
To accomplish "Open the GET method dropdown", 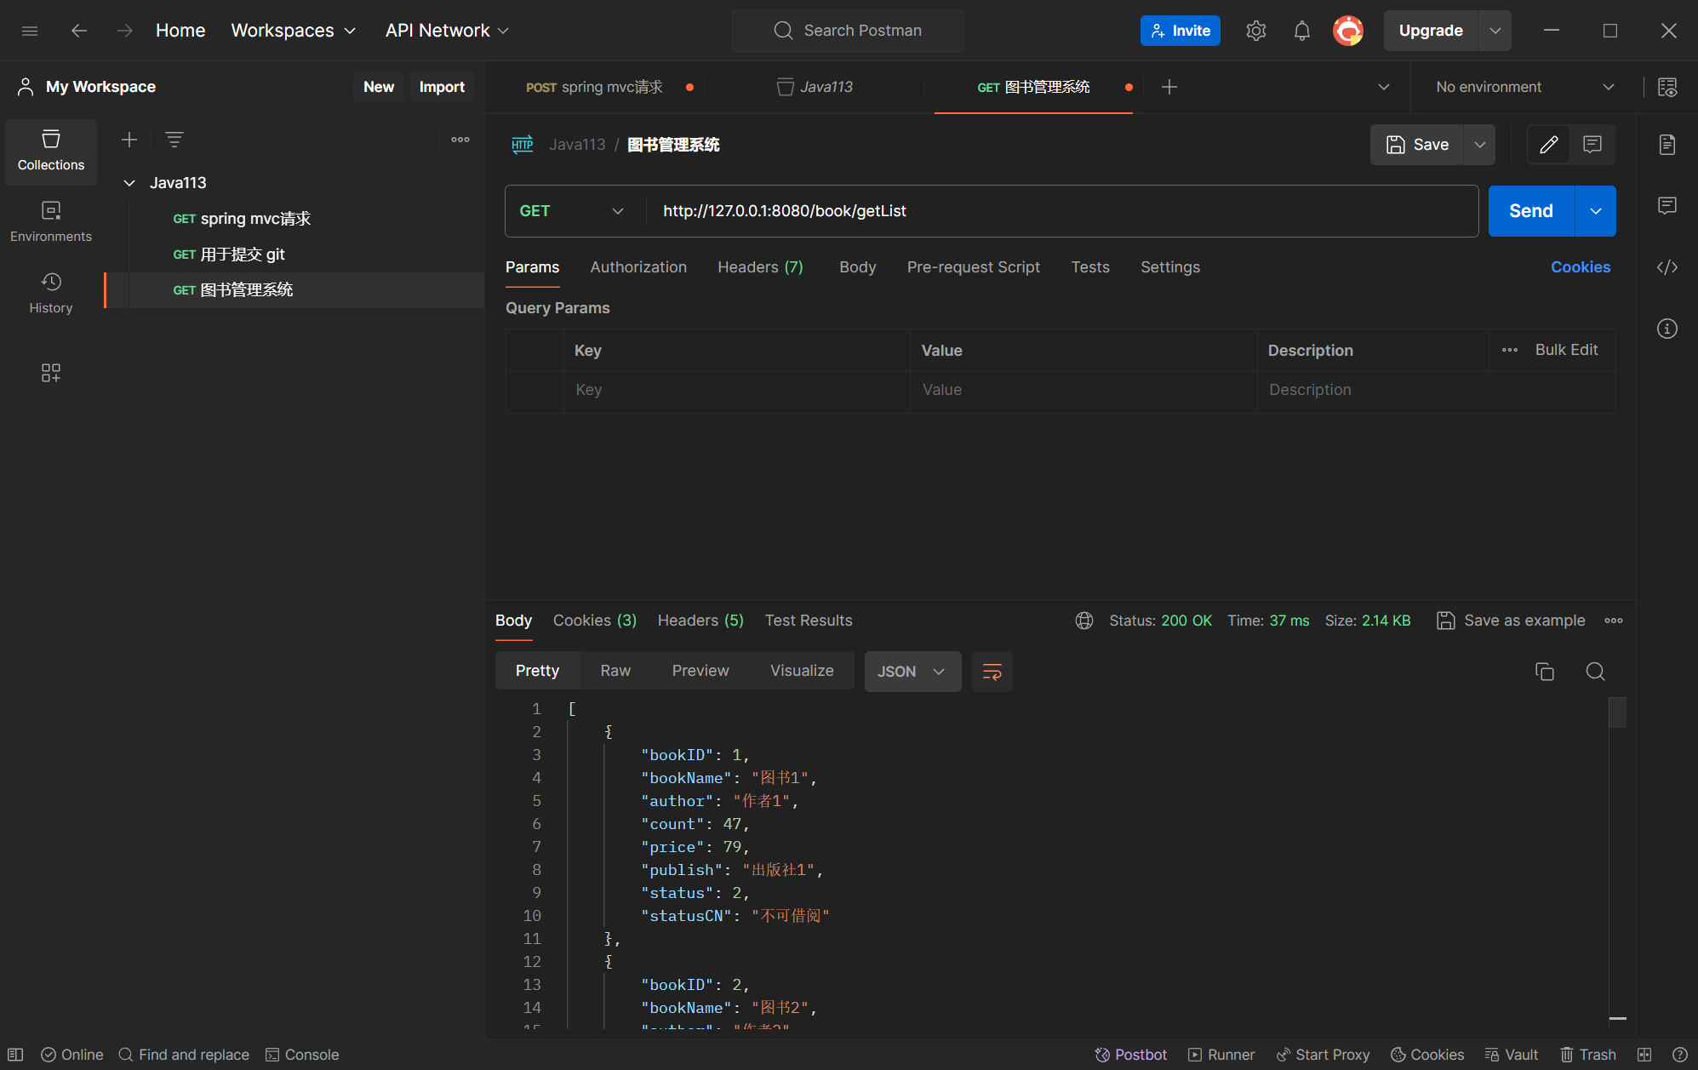I will (572, 211).
